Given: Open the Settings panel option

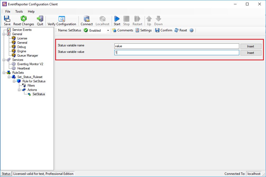Looking at the screenshot, I should 144,30.
